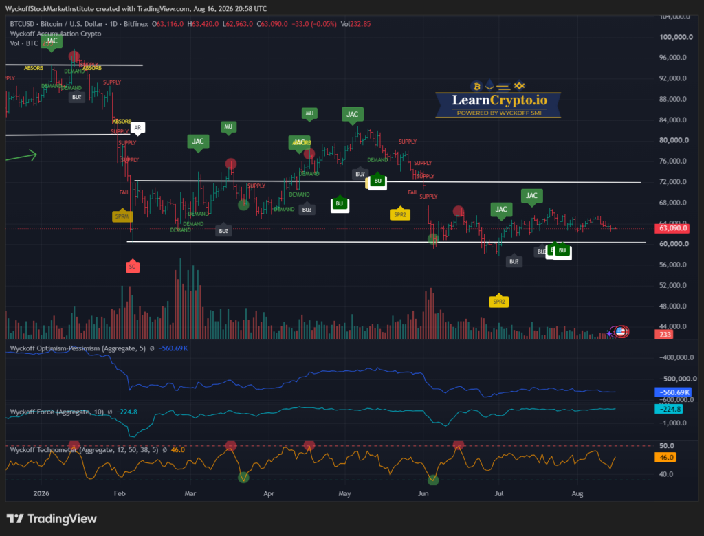
Task: Click the 40.0 Technometer axis label
Action: point(667,474)
